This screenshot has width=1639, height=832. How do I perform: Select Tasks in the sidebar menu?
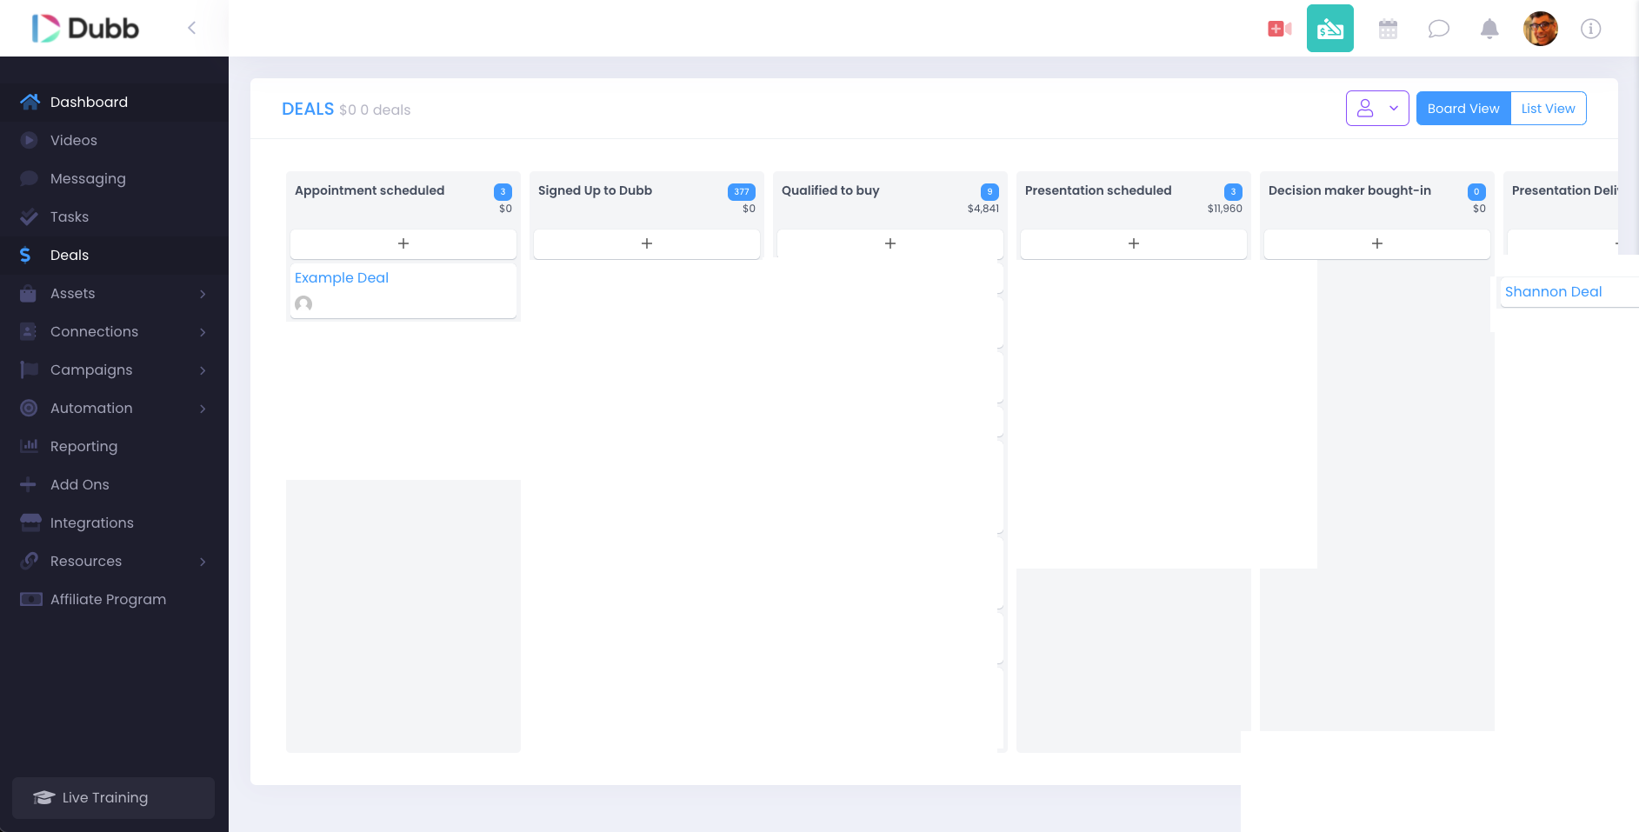point(70,216)
